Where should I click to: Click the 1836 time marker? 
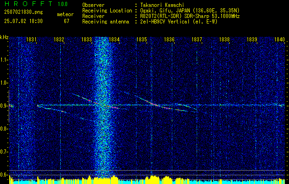tap(169, 39)
